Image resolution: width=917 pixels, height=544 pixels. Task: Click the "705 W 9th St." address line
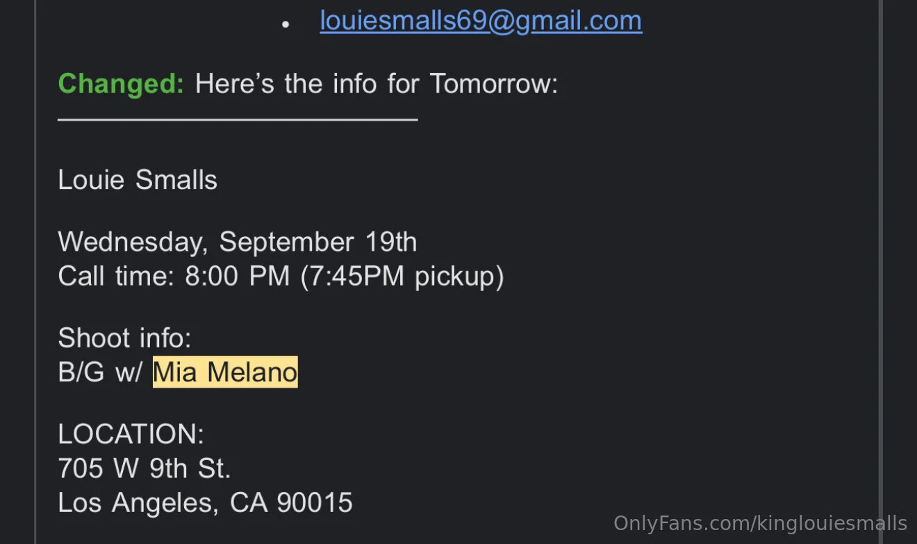[144, 468]
